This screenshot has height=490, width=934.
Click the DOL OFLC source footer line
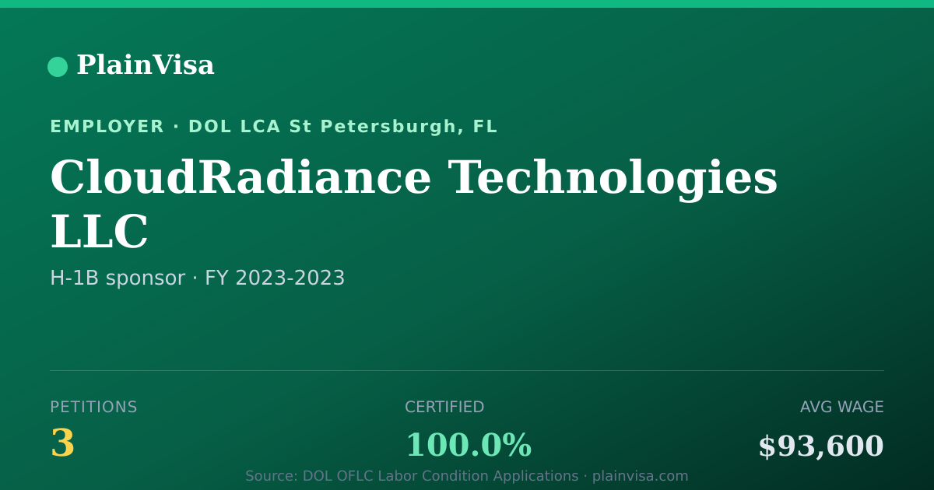tap(467, 476)
